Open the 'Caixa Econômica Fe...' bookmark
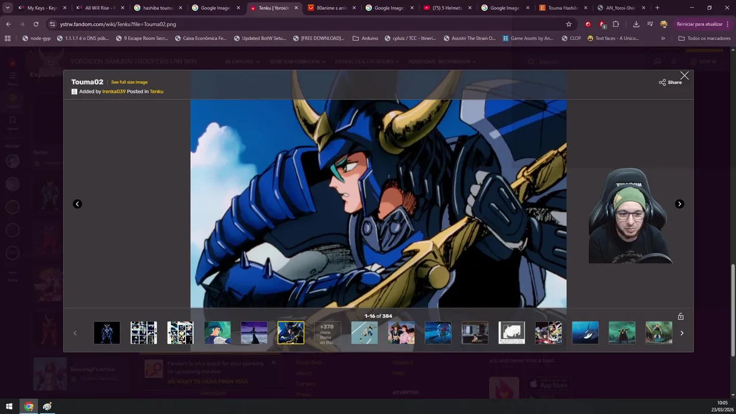Image resolution: width=736 pixels, height=414 pixels. (200, 38)
